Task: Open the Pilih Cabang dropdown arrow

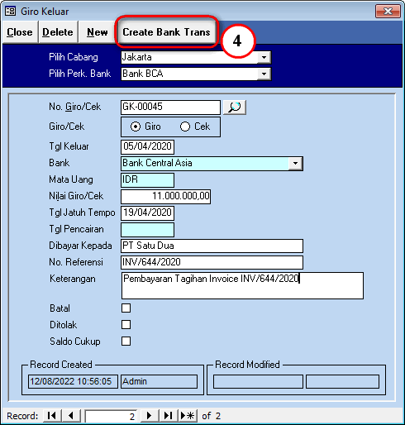Action: (264, 57)
